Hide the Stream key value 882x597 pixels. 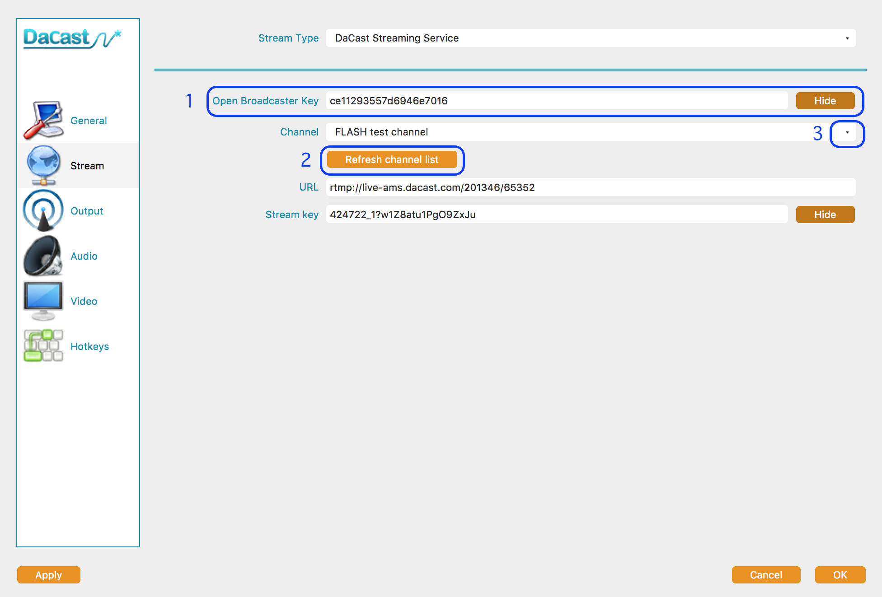pos(826,215)
